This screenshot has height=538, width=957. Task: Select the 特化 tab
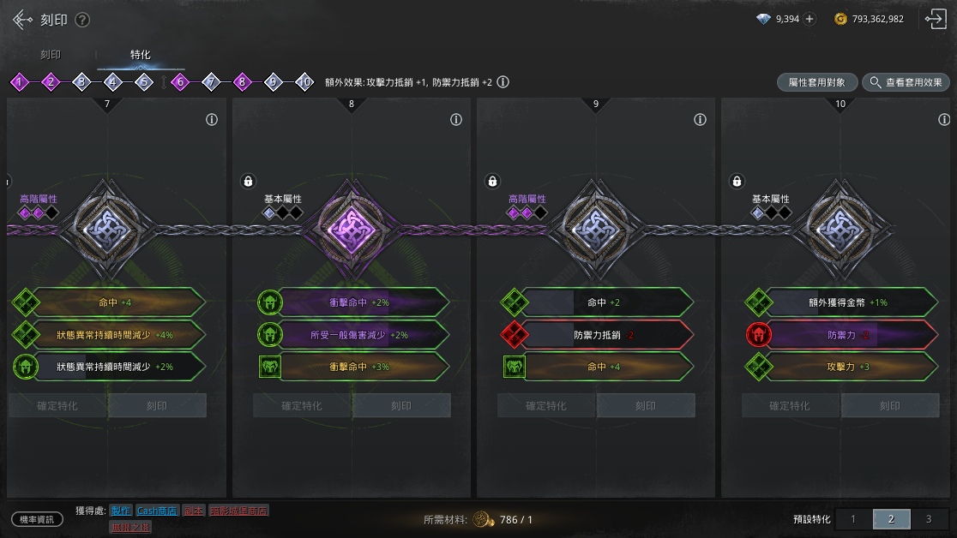(141, 55)
